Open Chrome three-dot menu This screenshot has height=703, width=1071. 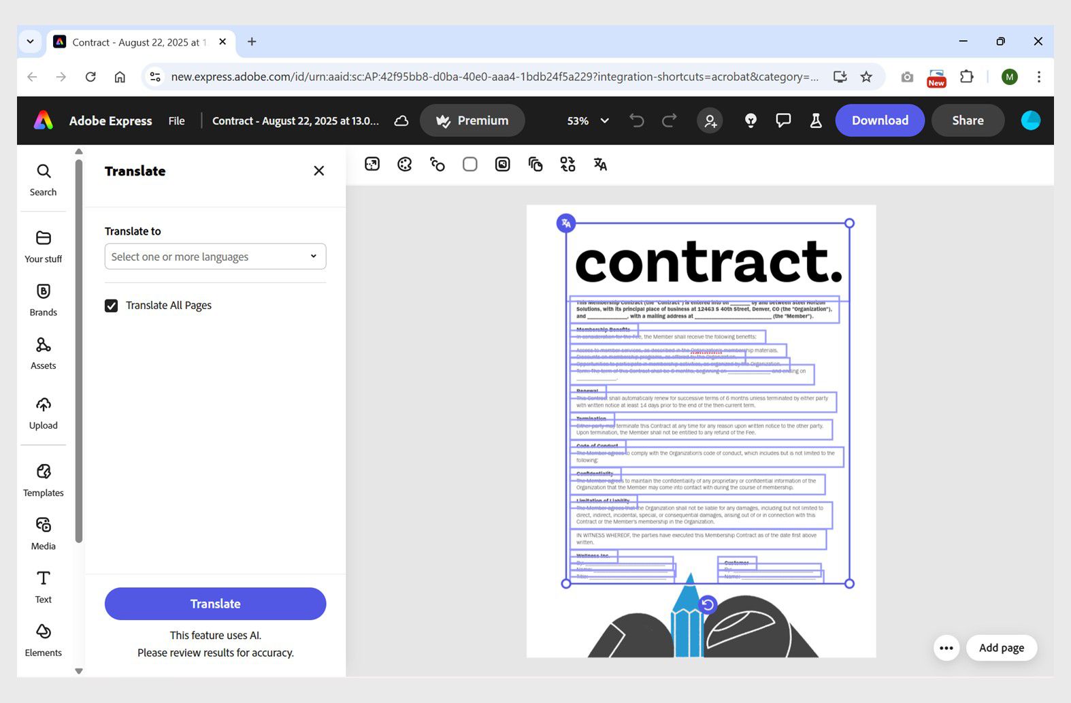pyautogui.click(x=1038, y=77)
